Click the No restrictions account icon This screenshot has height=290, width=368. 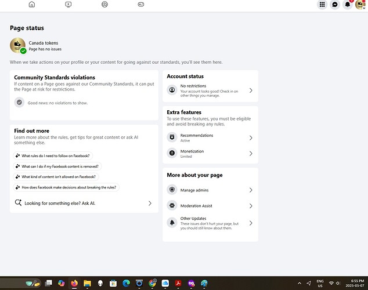coord(172,90)
